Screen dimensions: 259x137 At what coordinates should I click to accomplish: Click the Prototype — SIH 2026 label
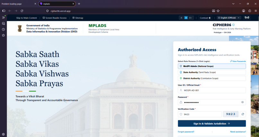[222, 32]
